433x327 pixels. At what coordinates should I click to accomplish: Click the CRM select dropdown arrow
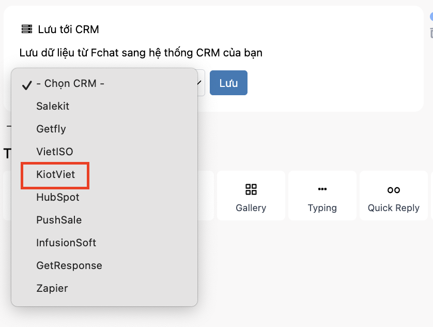(199, 83)
